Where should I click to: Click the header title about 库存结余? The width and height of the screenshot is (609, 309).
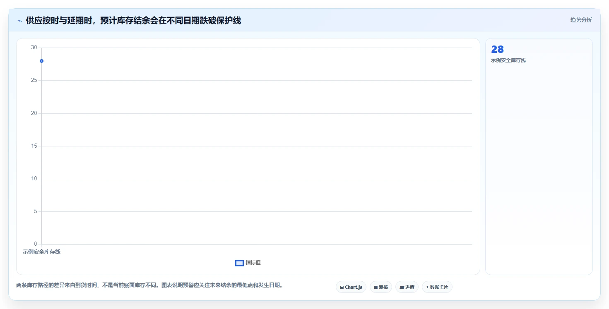(133, 20)
